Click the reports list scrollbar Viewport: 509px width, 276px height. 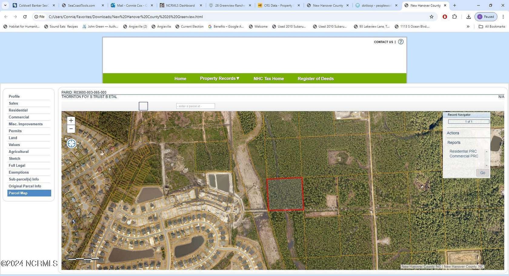[487, 158]
